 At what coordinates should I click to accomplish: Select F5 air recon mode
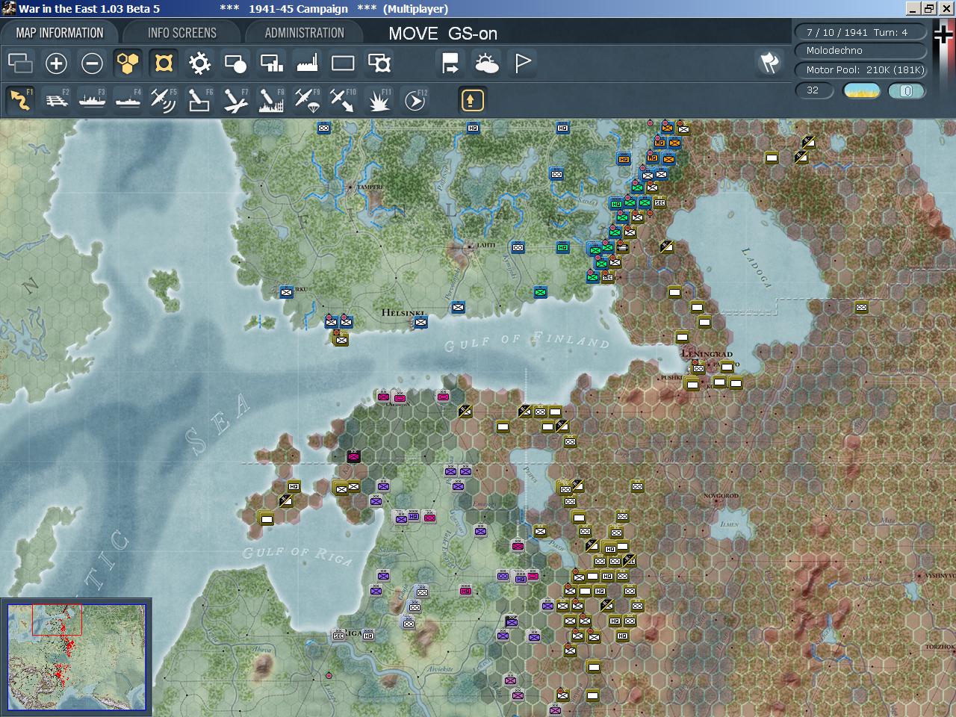pos(164,100)
